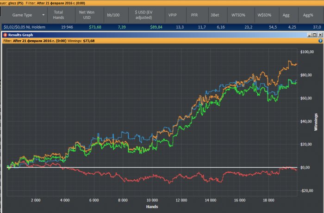Expand the Game Type column dropdown arrow

pos(43,14)
